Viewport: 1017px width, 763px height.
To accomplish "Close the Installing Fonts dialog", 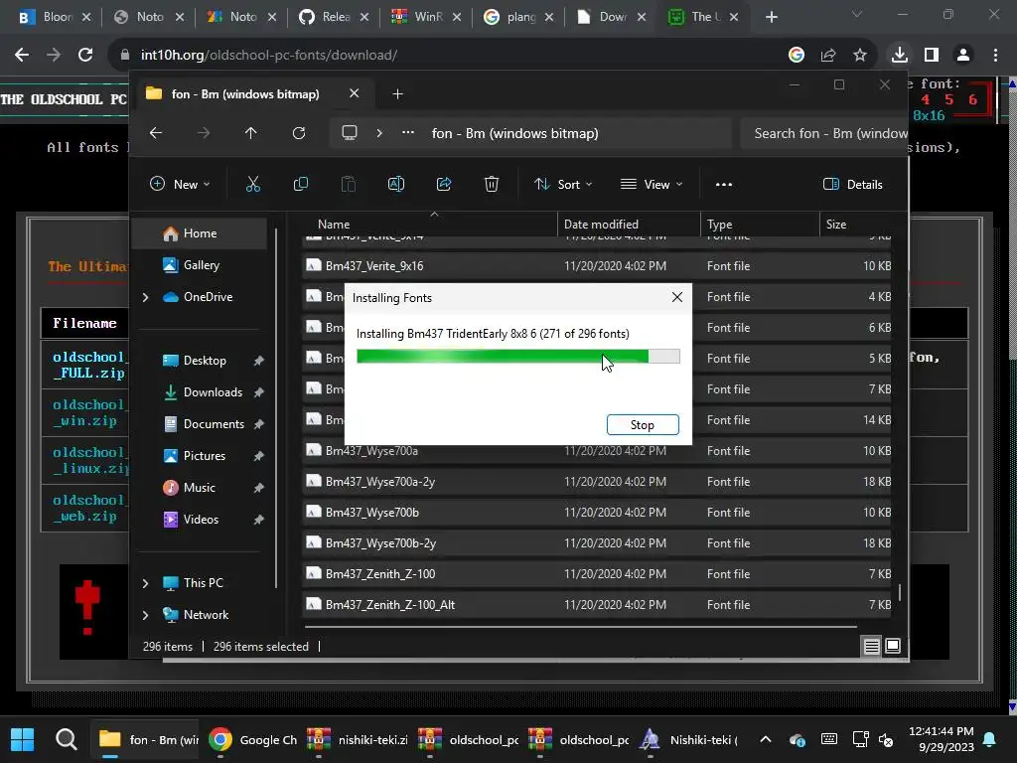I will pos(677,297).
